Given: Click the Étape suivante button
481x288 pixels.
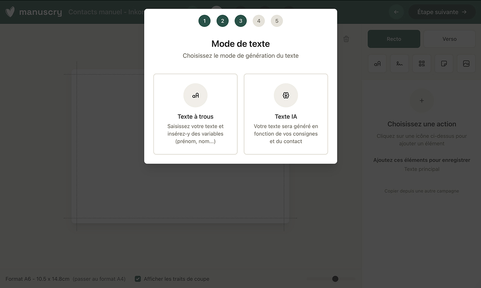Looking at the screenshot, I should pos(442,12).
